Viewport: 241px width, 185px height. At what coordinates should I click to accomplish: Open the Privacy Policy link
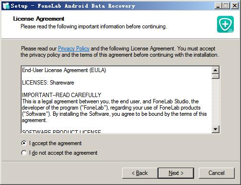(x=74, y=49)
